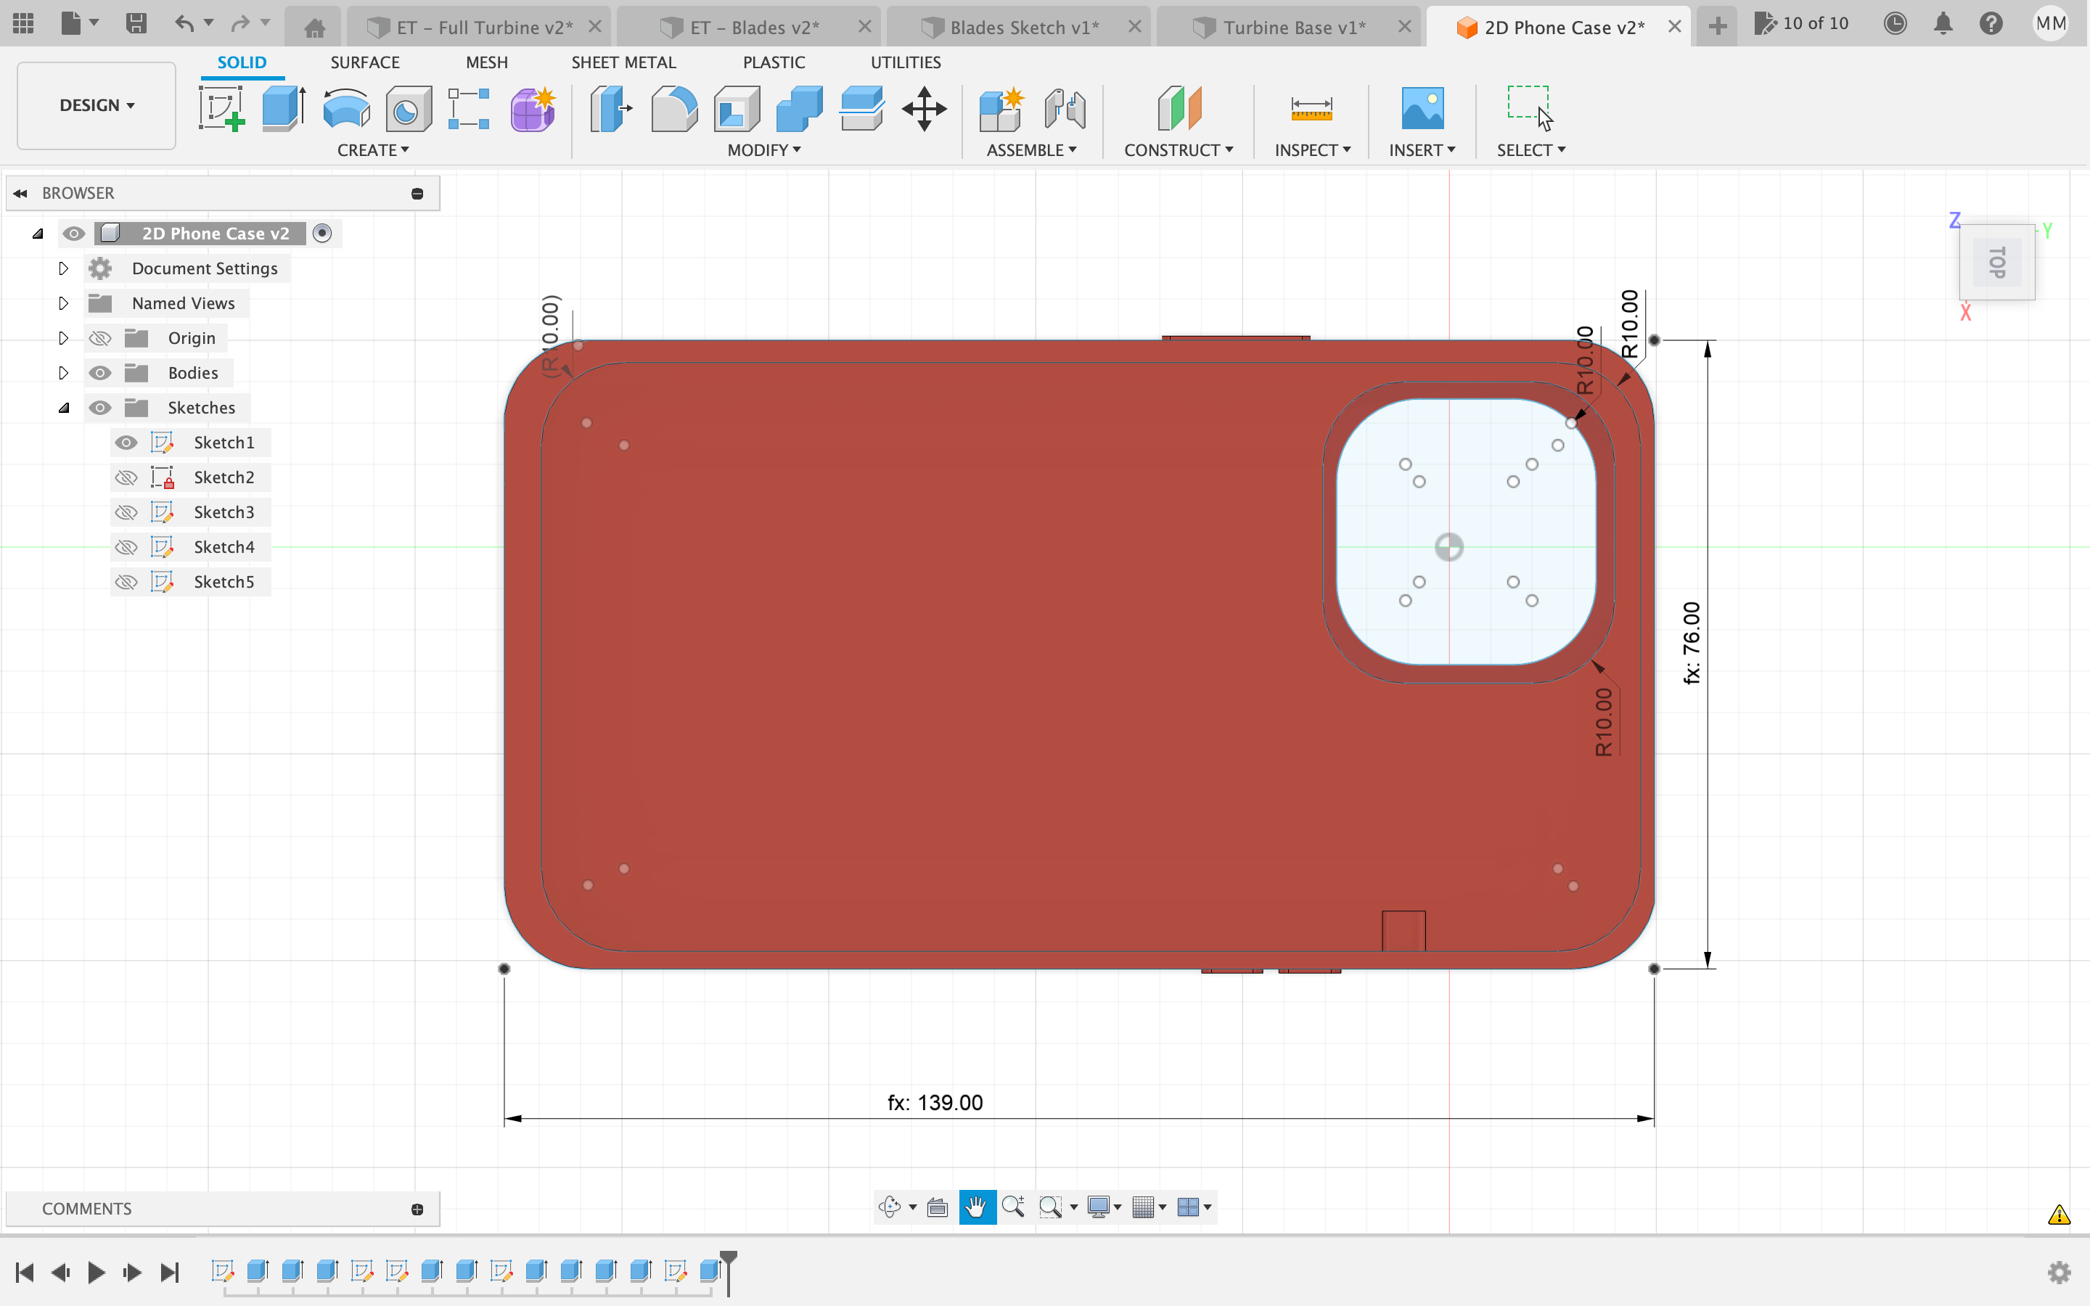
Task: Expand the Document Settings node
Action: (x=63, y=268)
